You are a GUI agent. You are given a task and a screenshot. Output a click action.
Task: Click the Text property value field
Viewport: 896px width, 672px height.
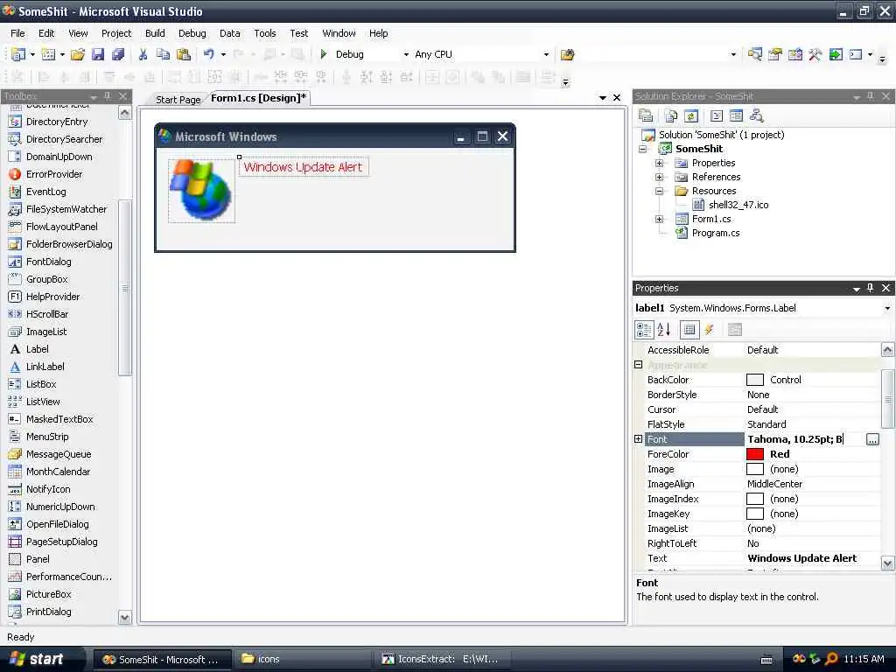(813, 558)
